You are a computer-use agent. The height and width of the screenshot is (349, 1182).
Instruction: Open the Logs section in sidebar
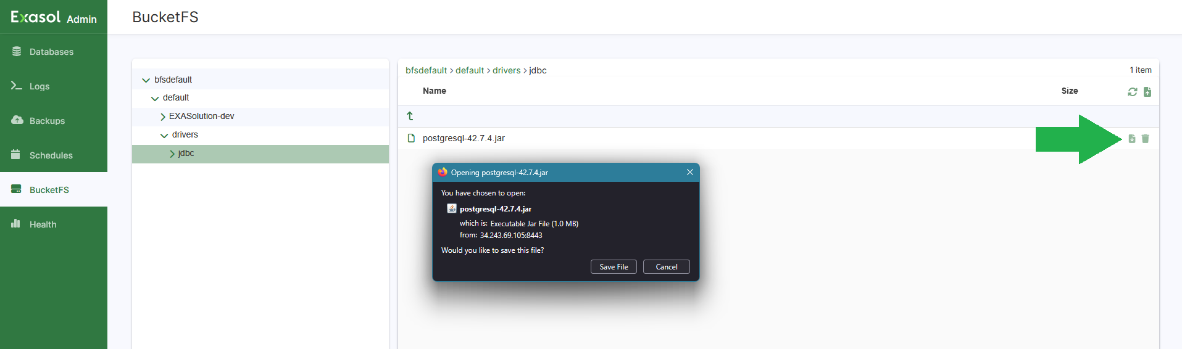tap(40, 86)
